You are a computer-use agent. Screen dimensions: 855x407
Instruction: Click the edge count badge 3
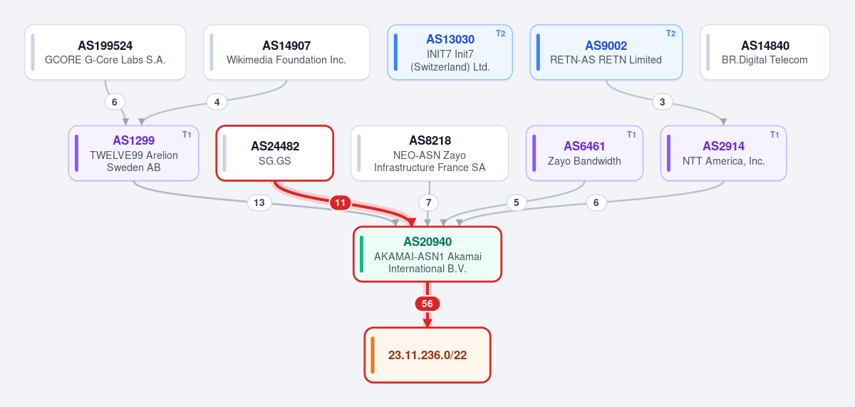coord(663,102)
